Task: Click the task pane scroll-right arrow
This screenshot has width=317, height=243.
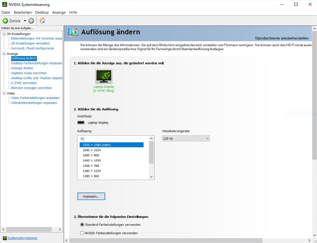Action: [60, 229]
